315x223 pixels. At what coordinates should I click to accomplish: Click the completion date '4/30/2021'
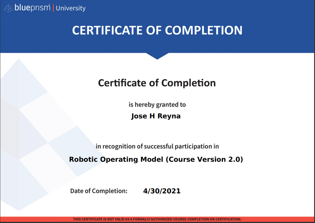[x=162, y=191]
